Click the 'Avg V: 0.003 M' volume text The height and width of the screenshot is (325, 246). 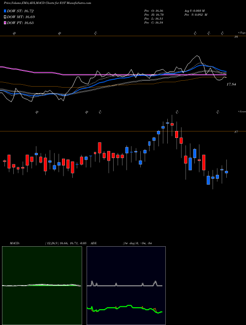point(194,10)
